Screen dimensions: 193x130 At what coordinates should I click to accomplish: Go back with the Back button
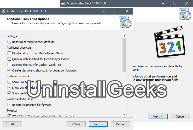(76, 124)
